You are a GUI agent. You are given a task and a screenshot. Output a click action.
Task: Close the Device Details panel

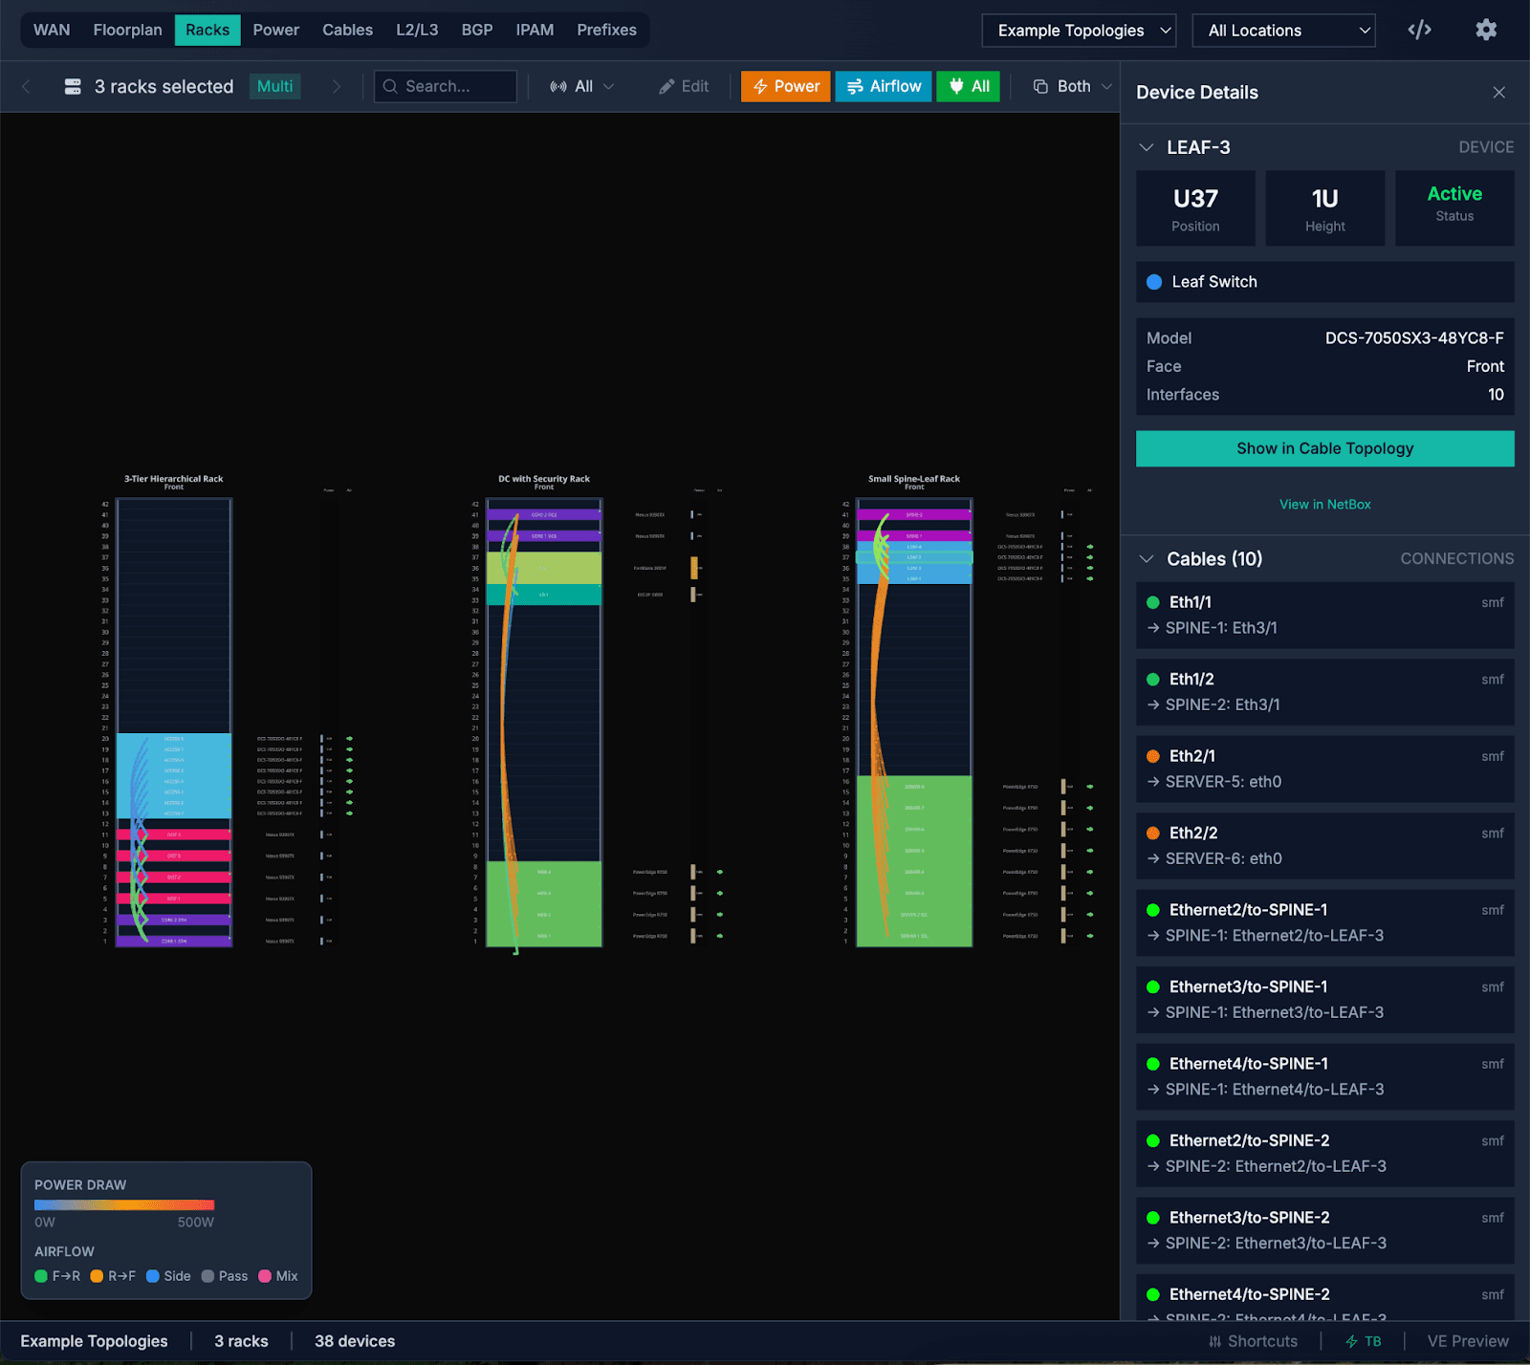coord(1498,93)
